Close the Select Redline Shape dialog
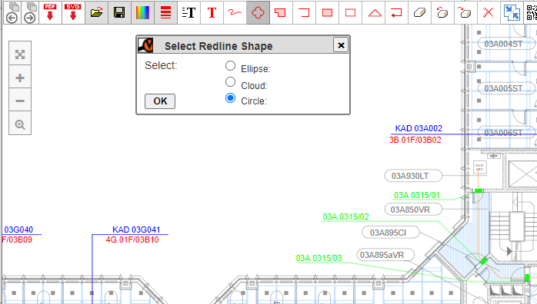This screenshot has width=537, height=304. click(x=341, y=45)
